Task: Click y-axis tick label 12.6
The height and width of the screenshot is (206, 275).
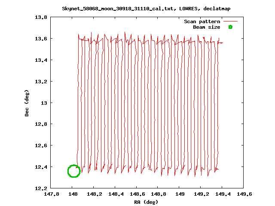Action: tap(41, 145)
